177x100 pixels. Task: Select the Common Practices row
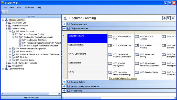pos(87,47)
